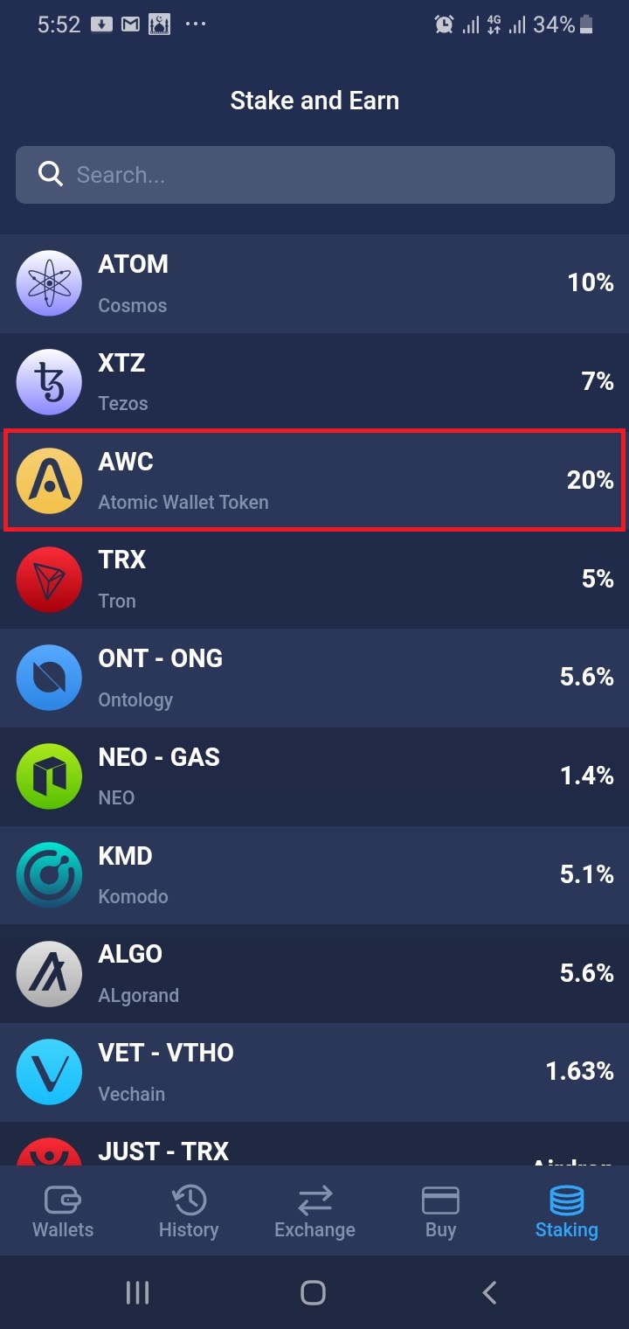The height and width of the screenshot is (1329, 629).
Task: Click the Cosmos ATOM coin icon
Action: pyautogui.click(x=49, y=282)
